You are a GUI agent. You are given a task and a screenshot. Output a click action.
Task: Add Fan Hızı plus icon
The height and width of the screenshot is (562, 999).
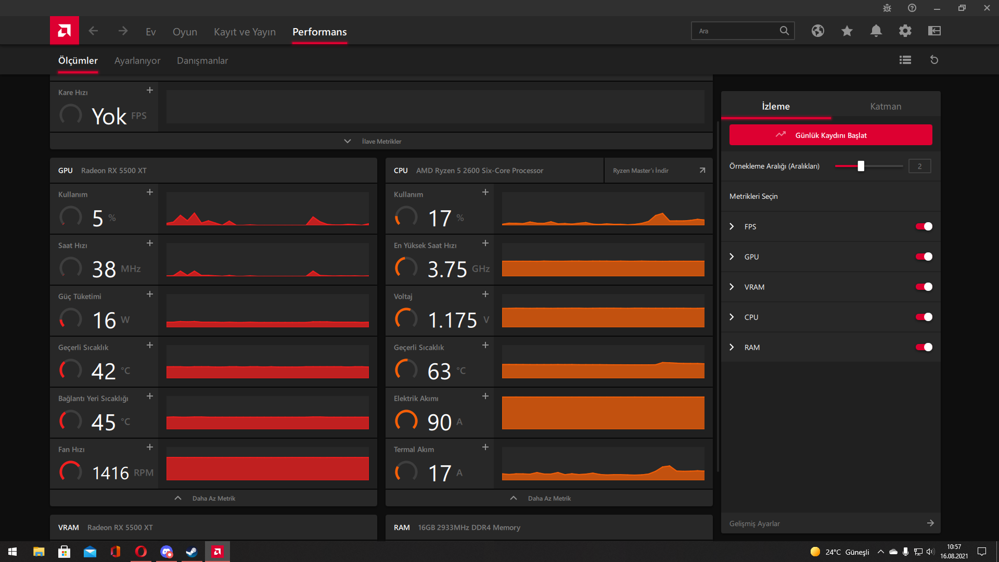150,448
